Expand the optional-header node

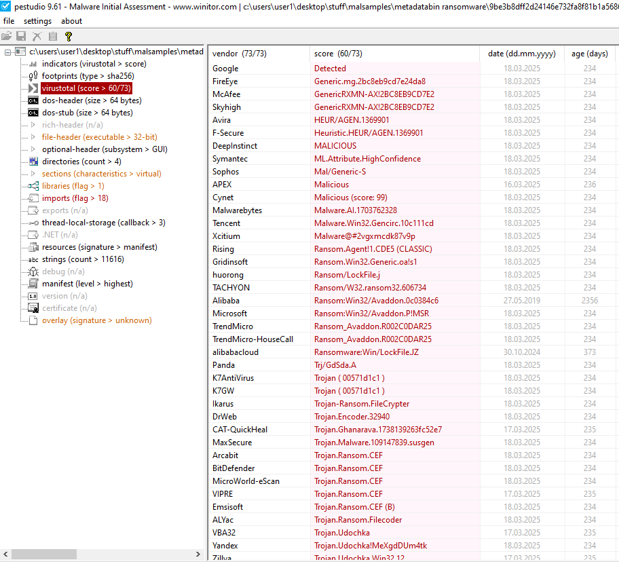click(x=33, y=149)
